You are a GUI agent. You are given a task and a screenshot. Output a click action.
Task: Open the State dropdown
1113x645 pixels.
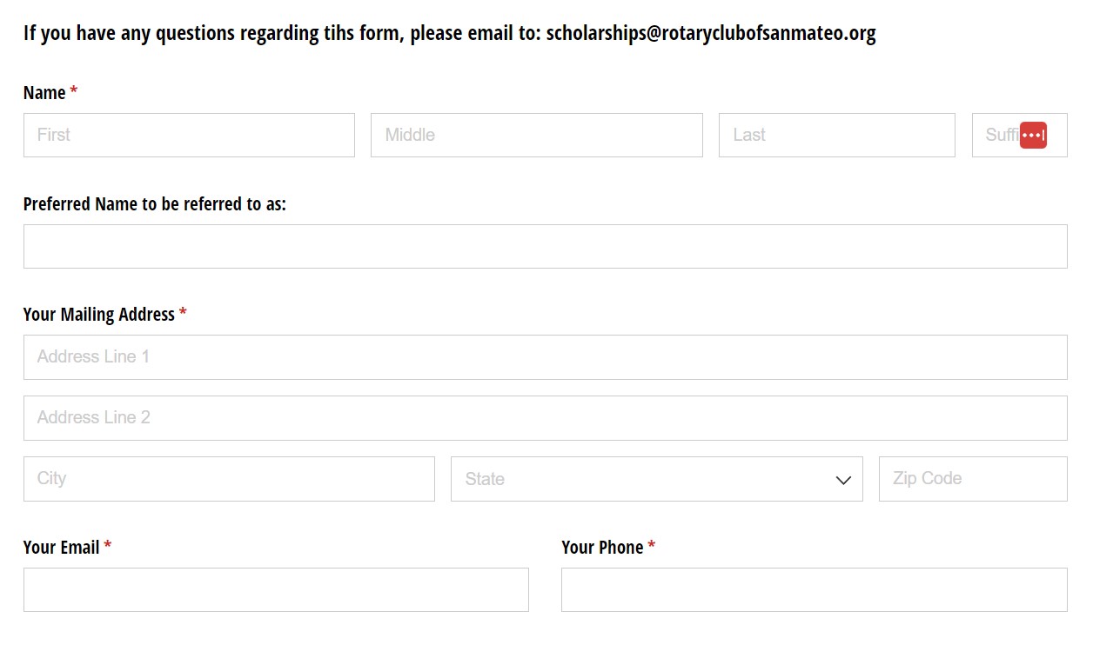tap(644, 479)
